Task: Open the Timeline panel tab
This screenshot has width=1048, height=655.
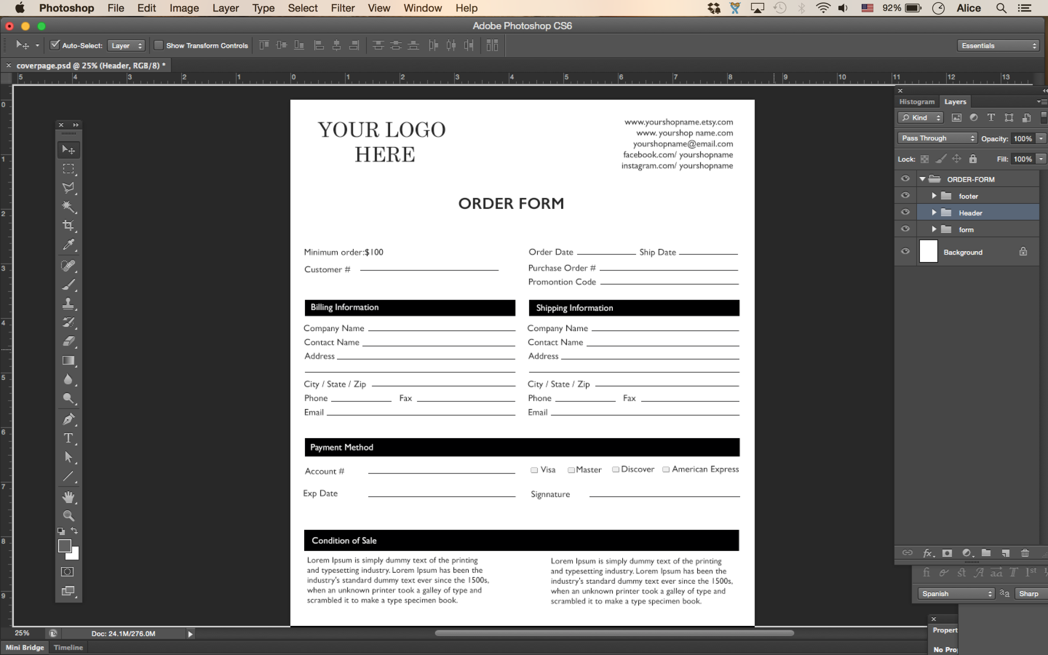Action: [x=68, y=647]
